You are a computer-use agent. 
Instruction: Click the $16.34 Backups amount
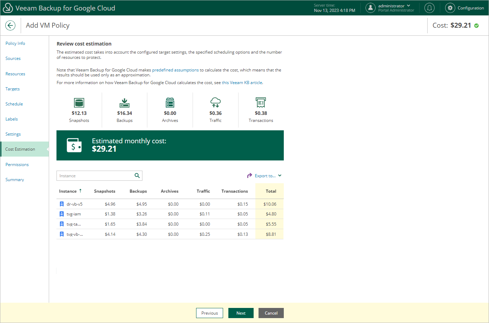coord(125,113)
